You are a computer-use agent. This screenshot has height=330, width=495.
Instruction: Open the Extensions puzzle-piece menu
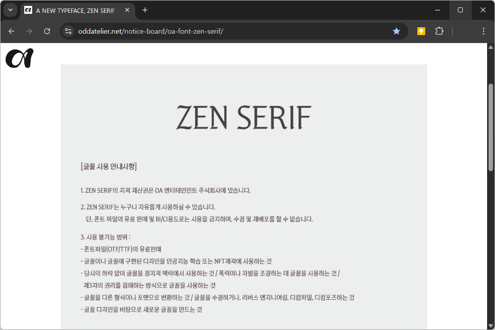pyautogui.click(x=439, y=31)
